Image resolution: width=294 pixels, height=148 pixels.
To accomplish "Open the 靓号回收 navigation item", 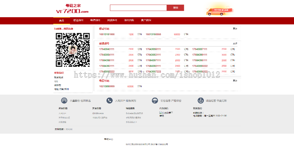I will pos(129,20).
